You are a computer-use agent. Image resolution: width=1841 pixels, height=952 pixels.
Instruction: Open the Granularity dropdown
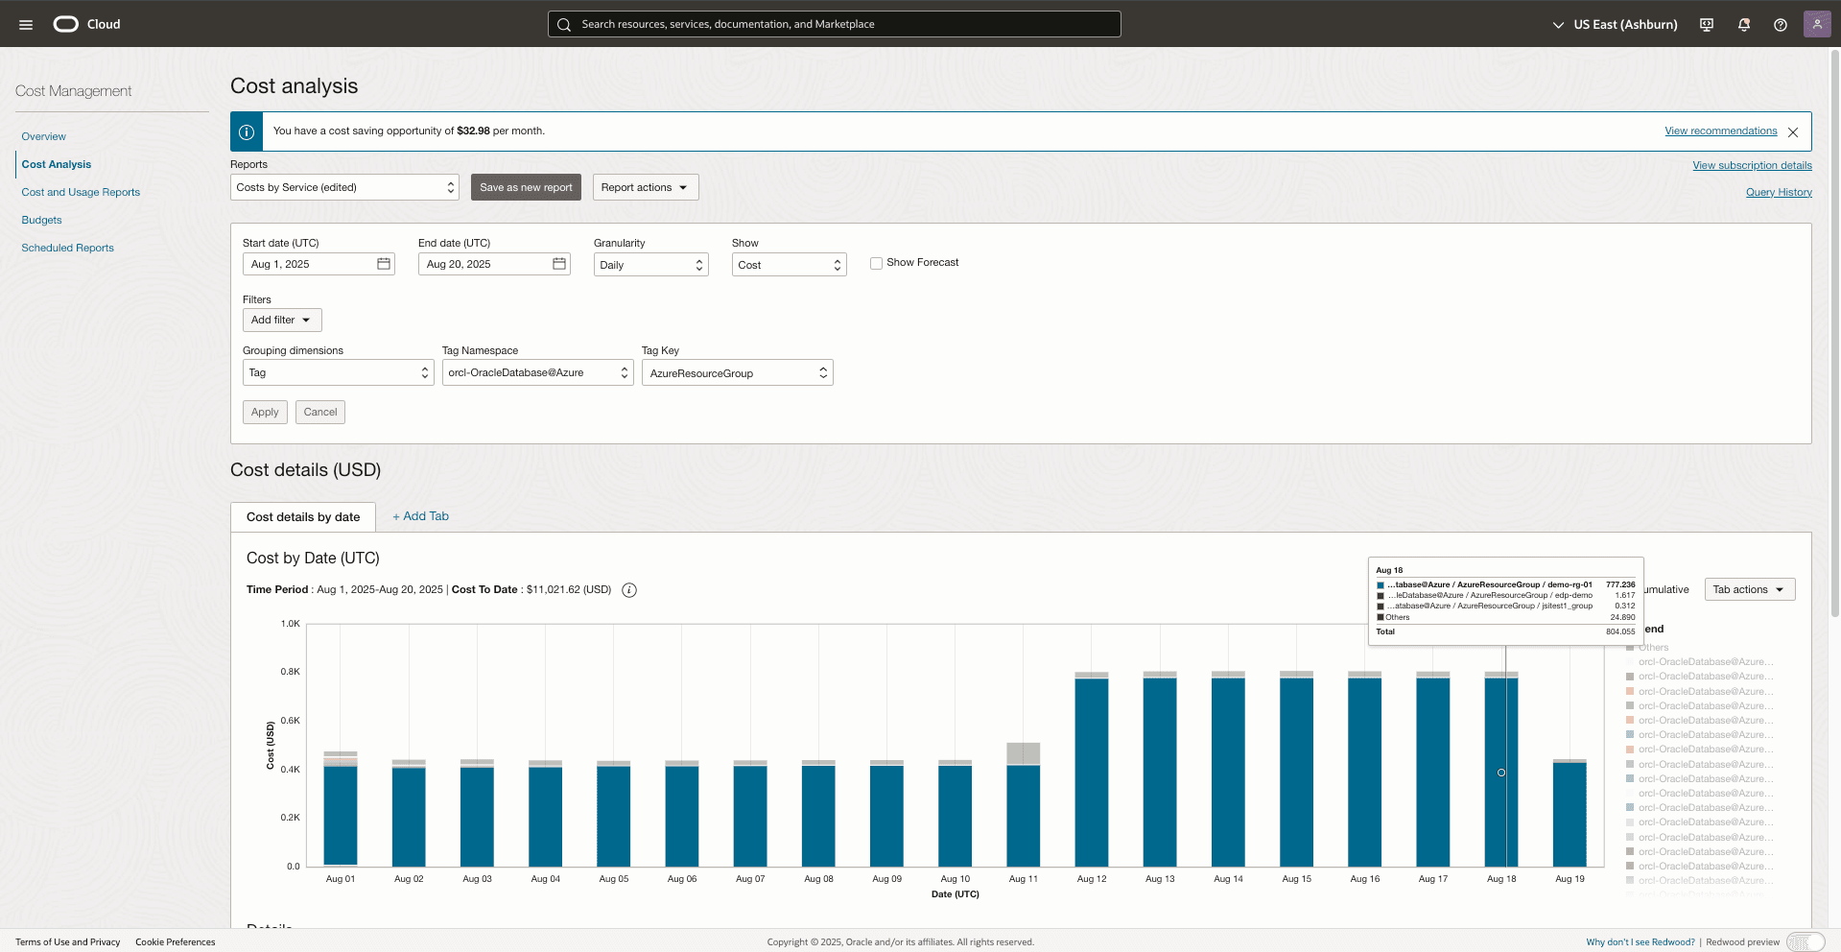[x=651, y=265]
